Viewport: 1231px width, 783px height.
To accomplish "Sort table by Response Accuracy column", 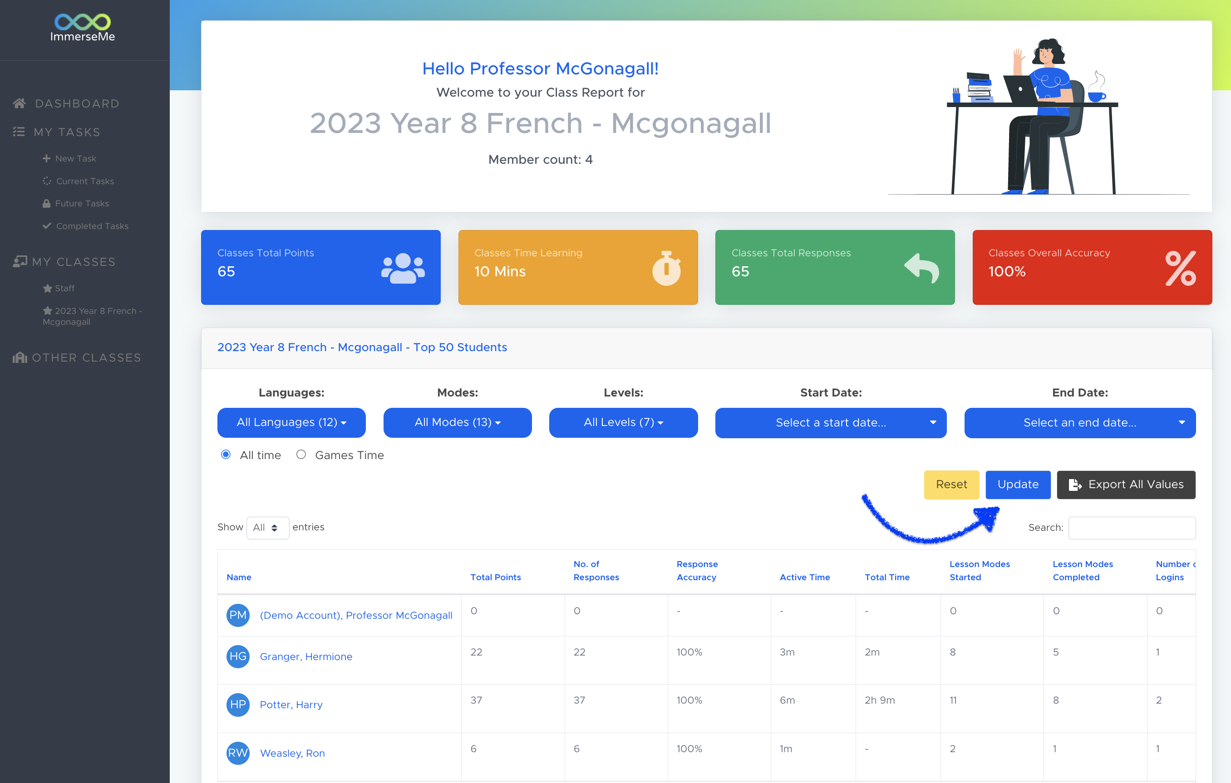I will click(697, 571).
